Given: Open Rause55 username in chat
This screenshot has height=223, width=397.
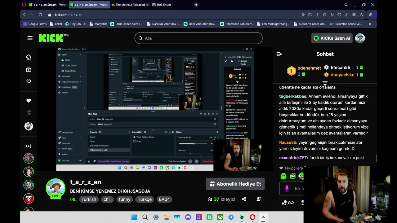Looking at the screenshot, I should tap(288, 142).
